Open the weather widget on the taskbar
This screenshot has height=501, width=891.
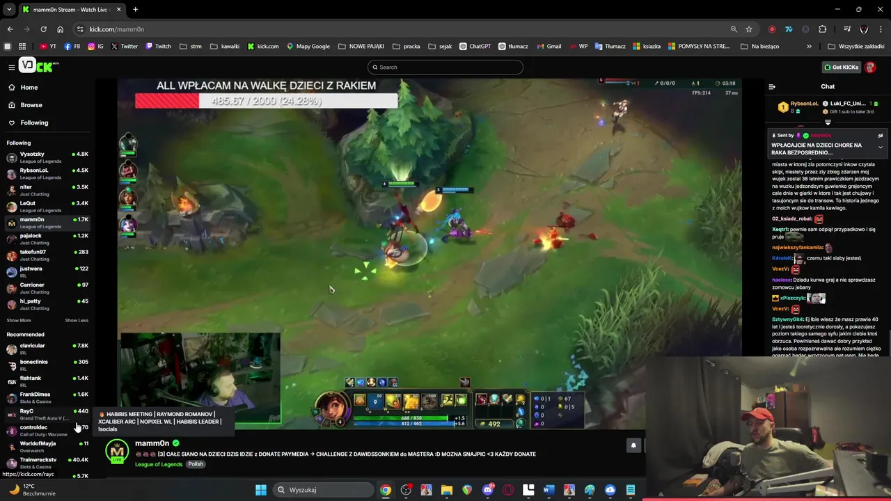pos(31,490)
